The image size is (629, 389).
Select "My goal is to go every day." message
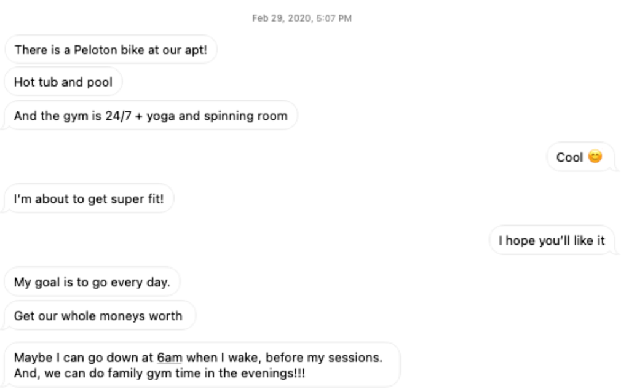point(92,282)
